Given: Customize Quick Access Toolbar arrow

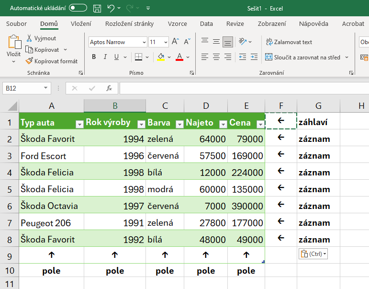Looking at the screenshot, I should 148,8.
